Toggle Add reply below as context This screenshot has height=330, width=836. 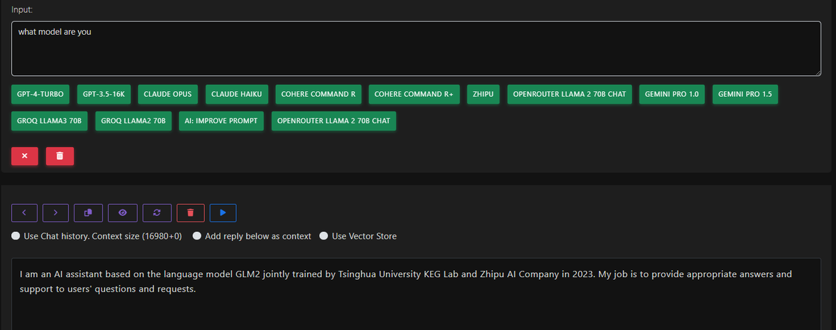[x=197, y=236]
